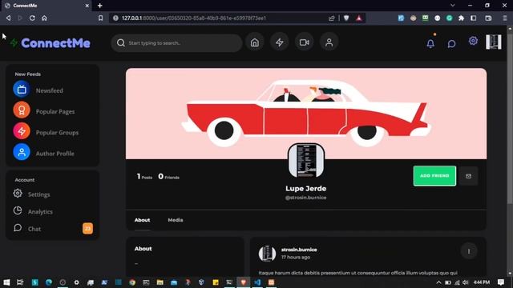Image resolution: width=513 pixels, height=288 pixels.
Task: Click the bookmark icon beside address bar
Action: (100, 18)
